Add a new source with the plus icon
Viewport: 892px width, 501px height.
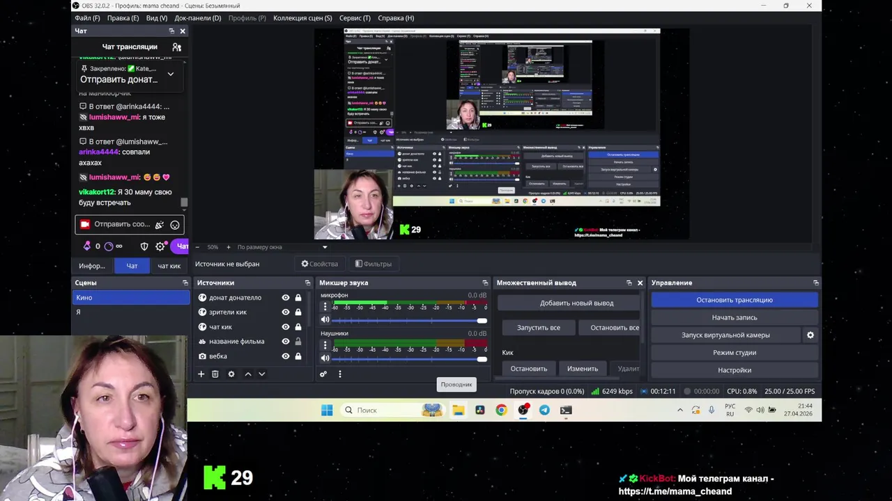click(x=201, y=374)
